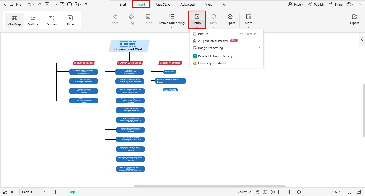
Task: Click the fit-to-page icon in status bar
Action: [x=280, y=192]
